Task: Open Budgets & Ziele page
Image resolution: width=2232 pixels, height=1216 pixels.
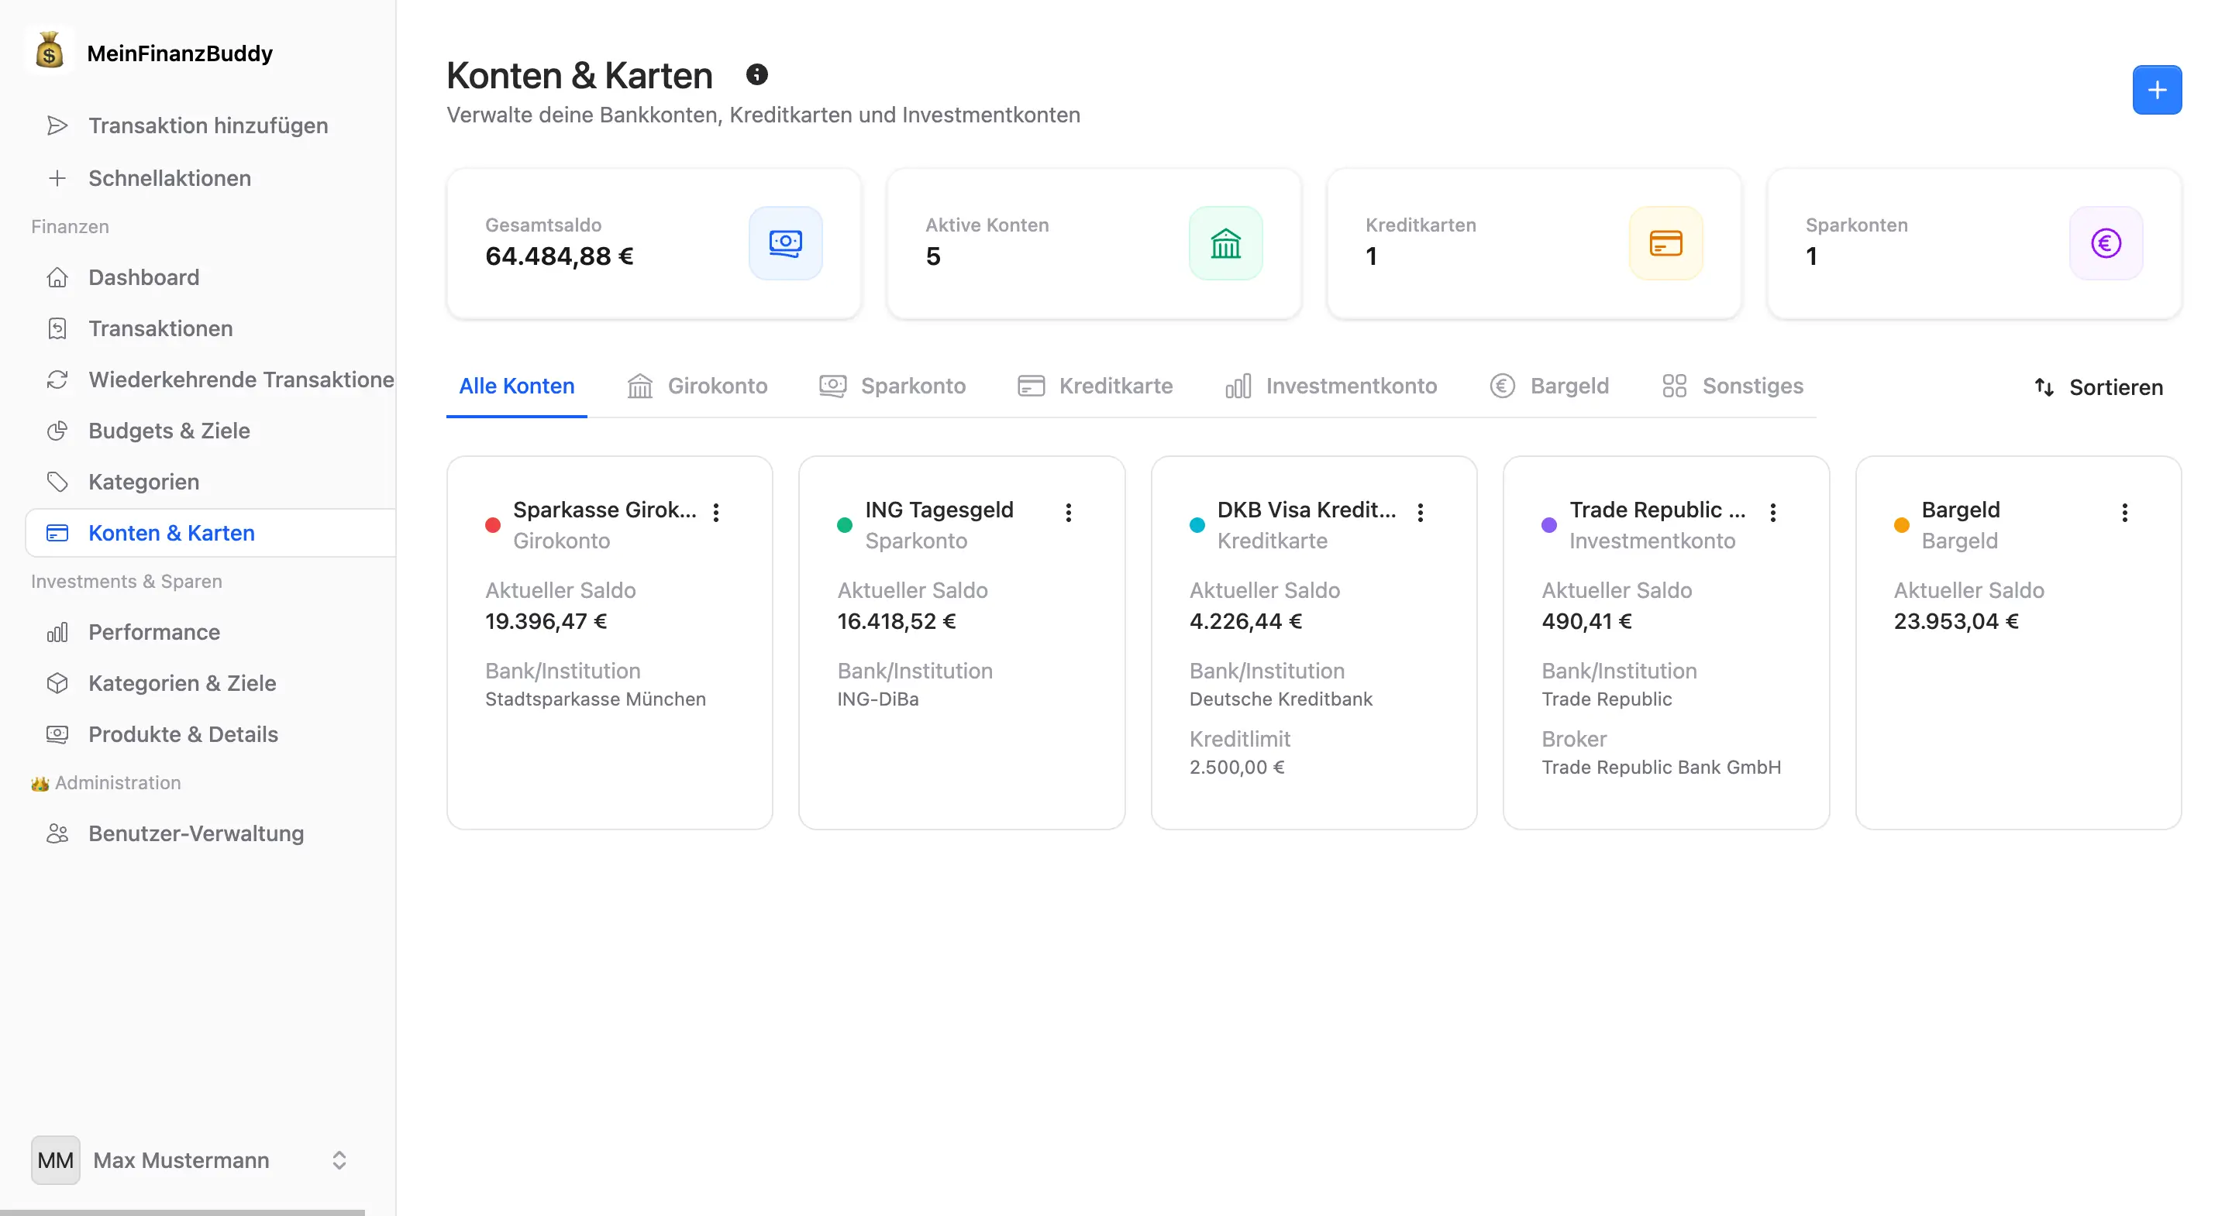Action: point(169,431)
